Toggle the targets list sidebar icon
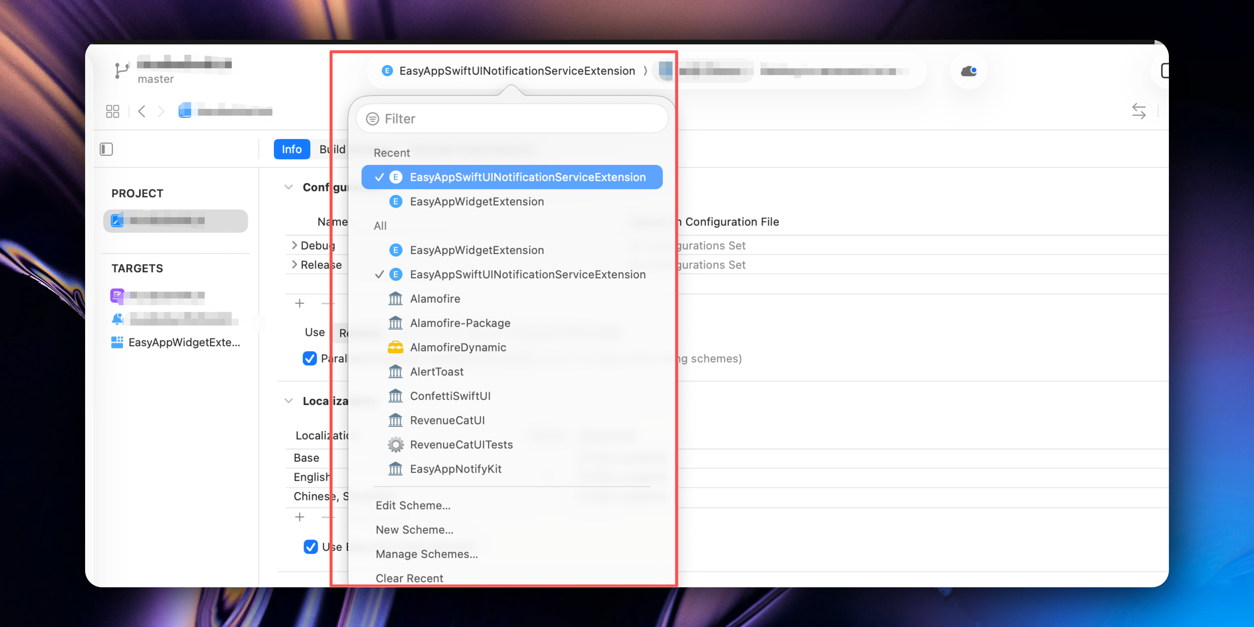1254x627 pixels. (x=106, y=149)
